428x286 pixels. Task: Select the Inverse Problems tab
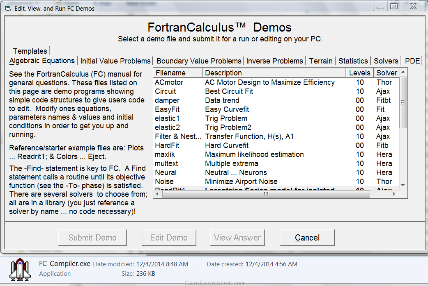(x=275, y=61)
